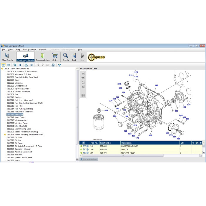The height and width of the screenshot is (206, 206).
Task: Fit the diagram to the window
Action: click(x=83, y=82)
